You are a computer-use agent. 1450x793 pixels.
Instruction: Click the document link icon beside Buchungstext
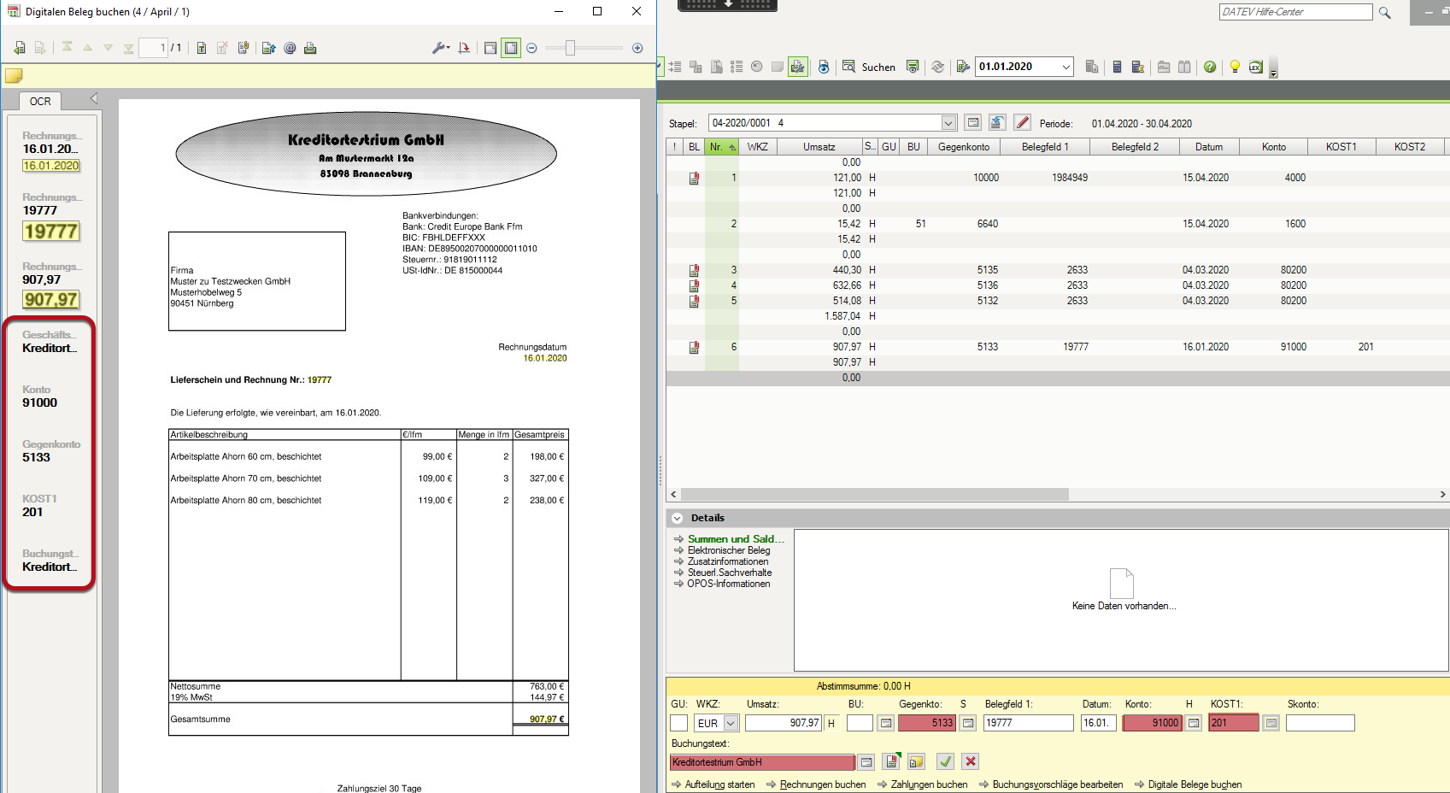click(891, 761)
